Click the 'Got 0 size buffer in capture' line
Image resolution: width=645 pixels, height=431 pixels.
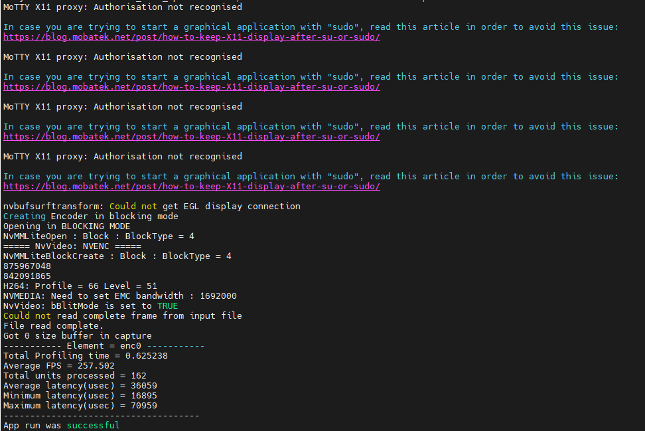click(x=78, y=335)
